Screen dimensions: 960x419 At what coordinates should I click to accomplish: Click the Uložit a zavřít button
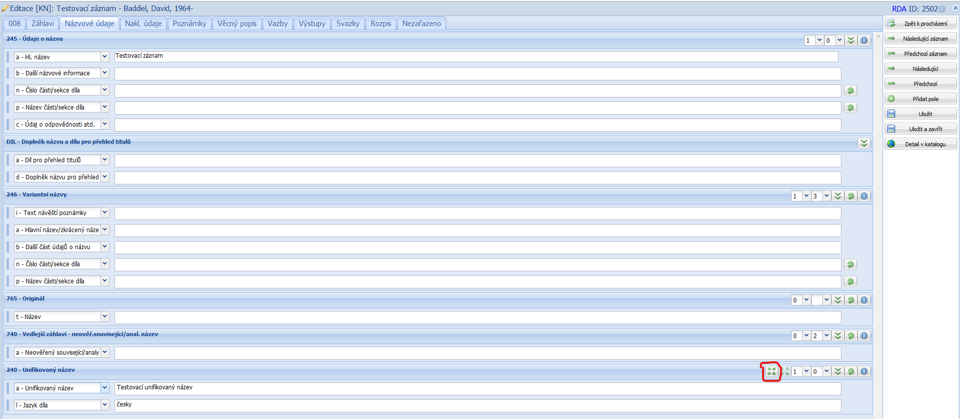point(920,129)
